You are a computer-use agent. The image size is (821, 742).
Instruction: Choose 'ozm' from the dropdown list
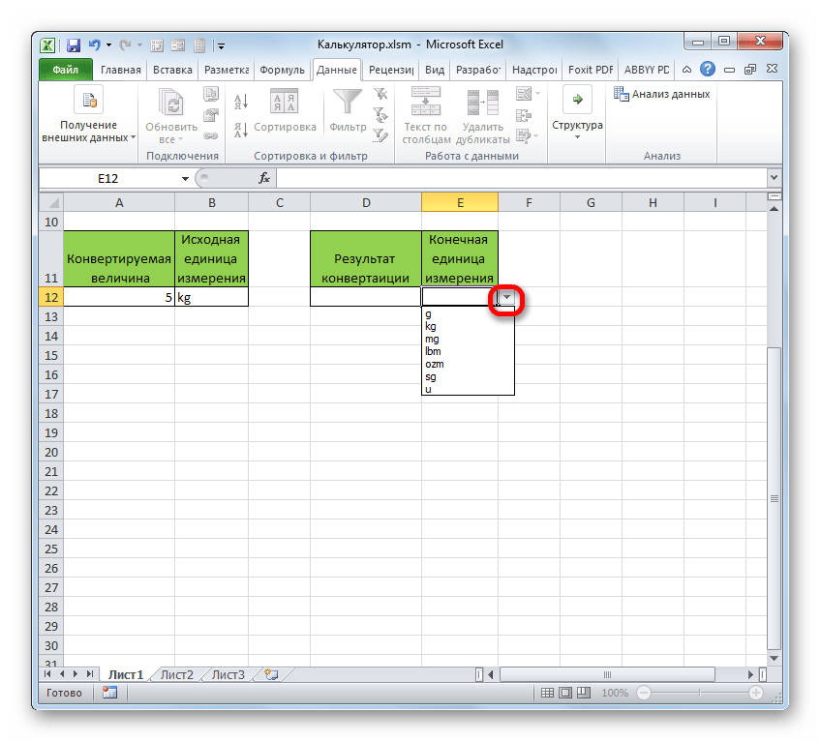[468, 364]
